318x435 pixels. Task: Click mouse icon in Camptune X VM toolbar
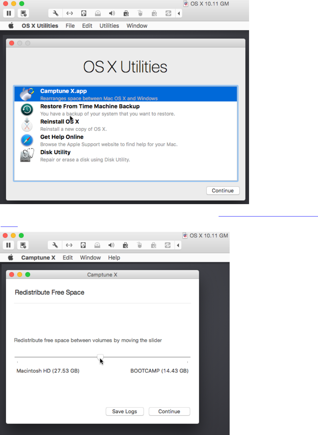coord(140,245)
